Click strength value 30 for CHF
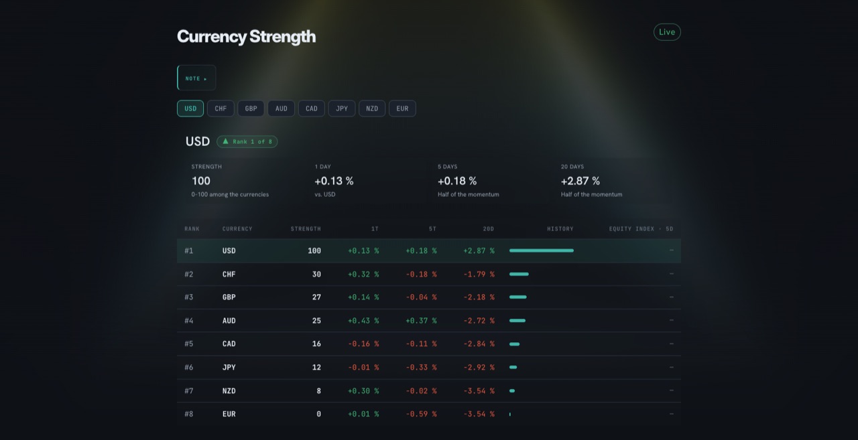 tap(316, 274)
